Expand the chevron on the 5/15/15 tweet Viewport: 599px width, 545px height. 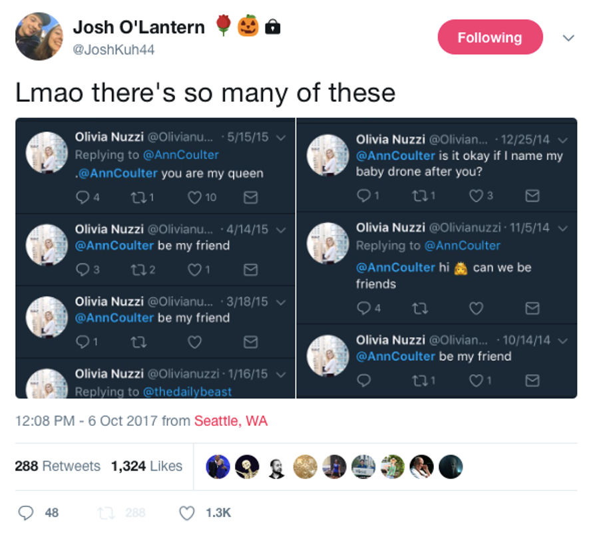coord(281,138)
